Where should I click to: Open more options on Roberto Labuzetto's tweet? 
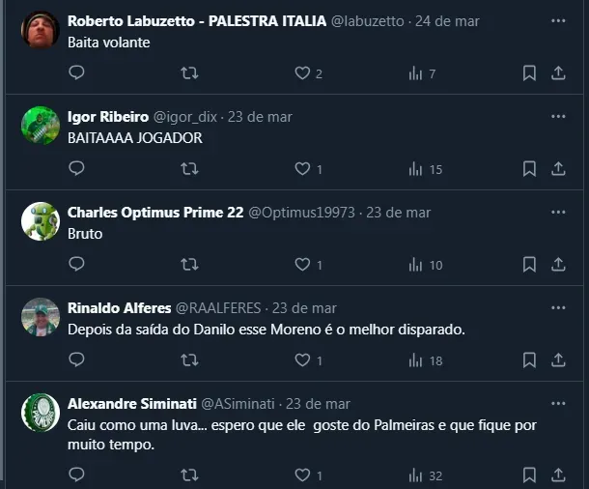(558, 20)
